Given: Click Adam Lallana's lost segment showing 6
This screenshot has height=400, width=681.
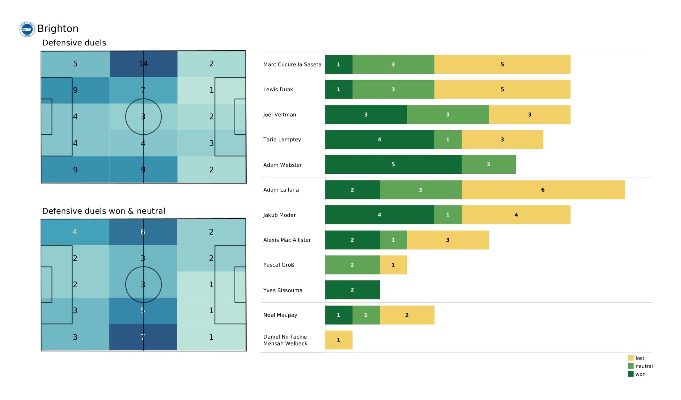Looking at the screenshot, I should 543,190.
